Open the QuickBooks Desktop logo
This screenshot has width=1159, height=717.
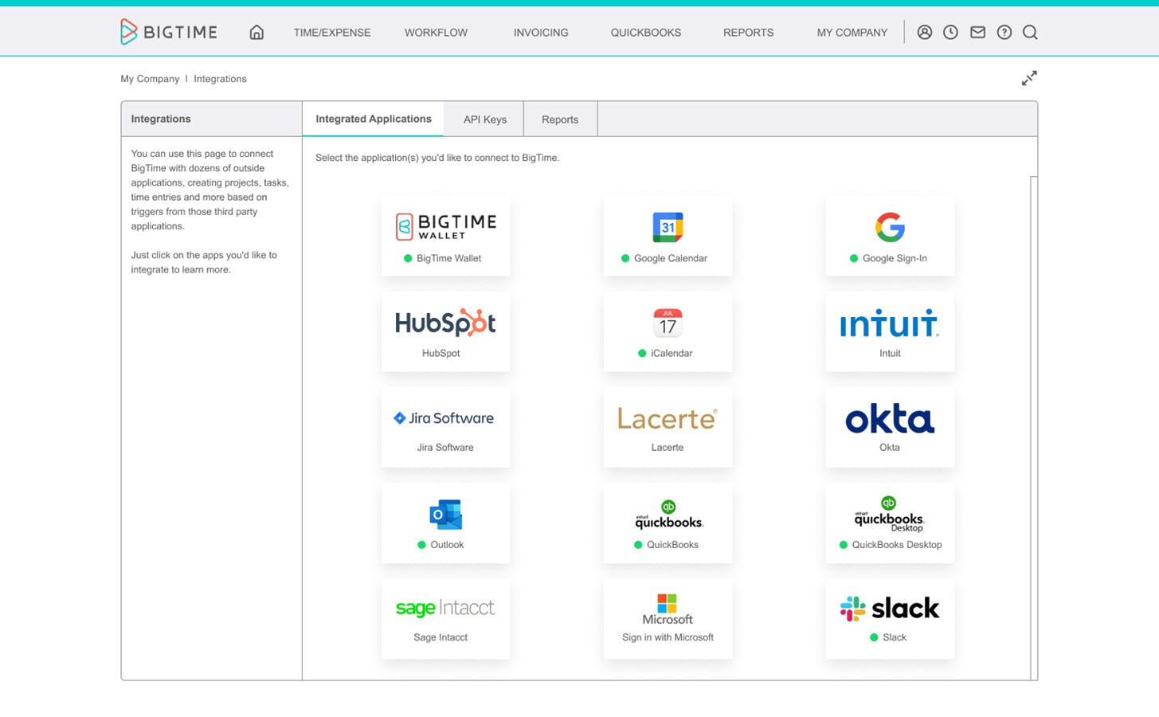[889, 514]
